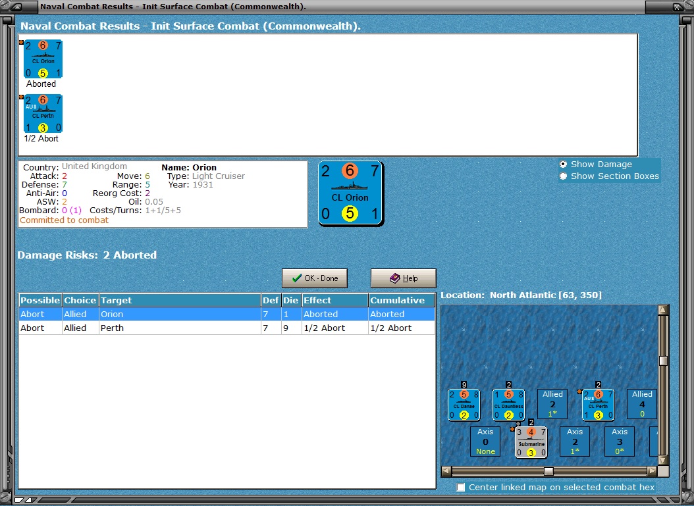694x506 pixels.
Task: Click the Axis 0 None sea box
Action: tap(485, 442)
